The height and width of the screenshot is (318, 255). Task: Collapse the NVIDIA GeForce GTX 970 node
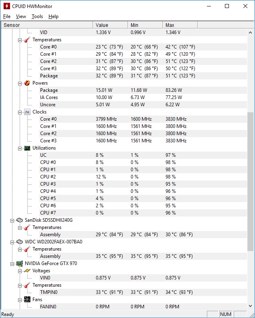[x=12, y=264]
